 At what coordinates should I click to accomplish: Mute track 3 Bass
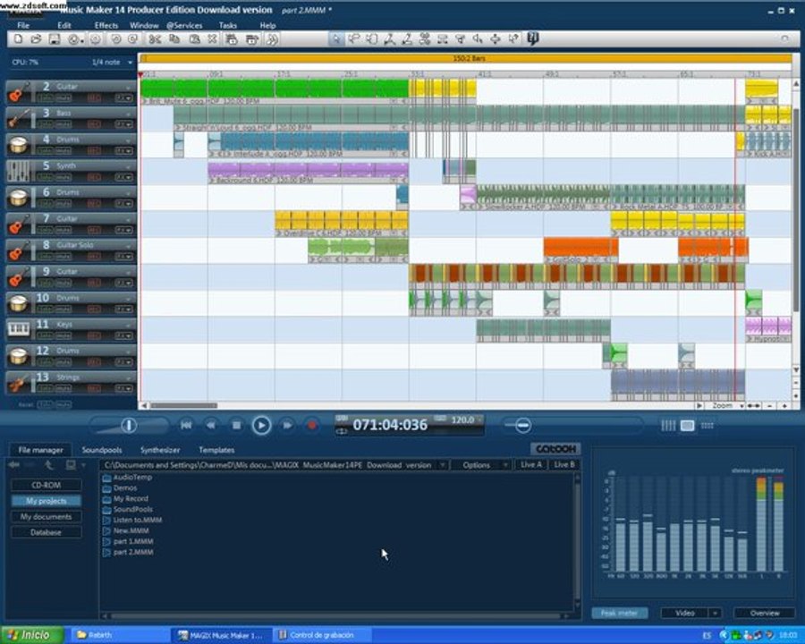pyautogui.click(x=64, y=125)
